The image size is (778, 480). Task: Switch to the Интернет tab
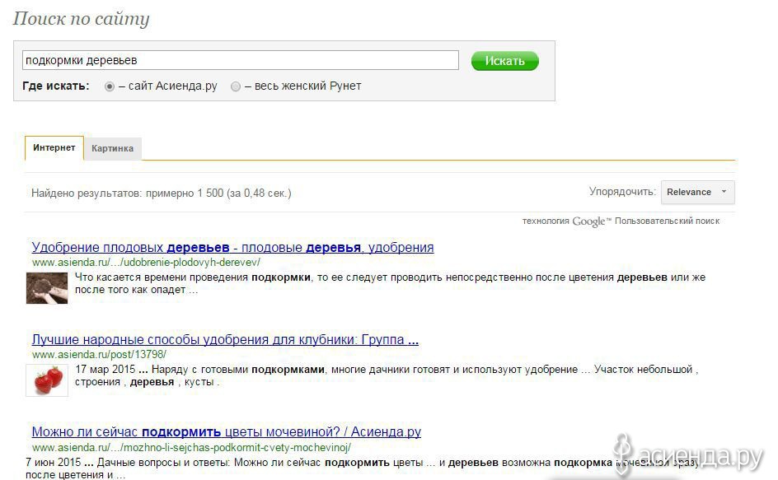pos(54,147)
